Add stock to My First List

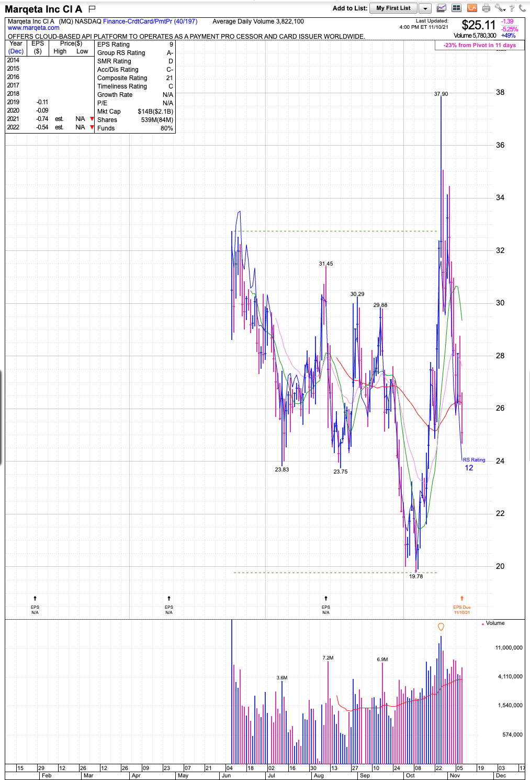(x=393, y=8)
